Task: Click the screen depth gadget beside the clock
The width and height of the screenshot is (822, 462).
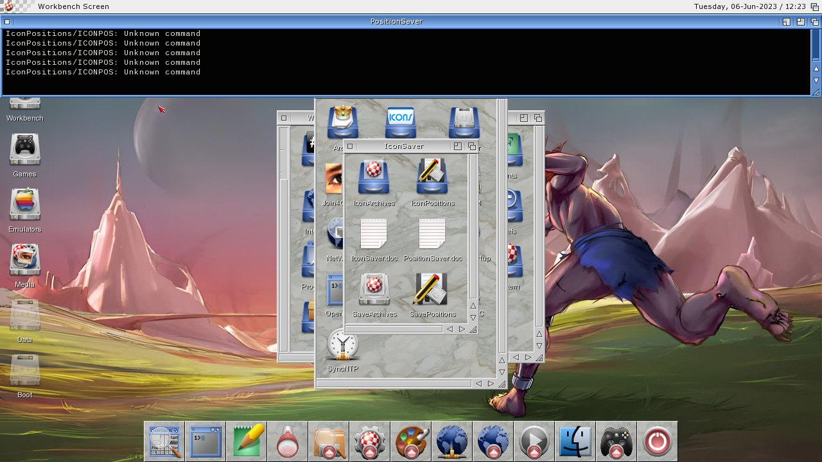Action: (x=814, y=6)
